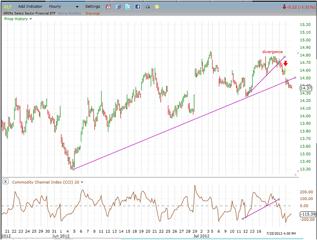The width and height of the screenshot is (317, 240).
Task: Click the CCI trendline's upper endpoint handle
Action: [279, 199]
